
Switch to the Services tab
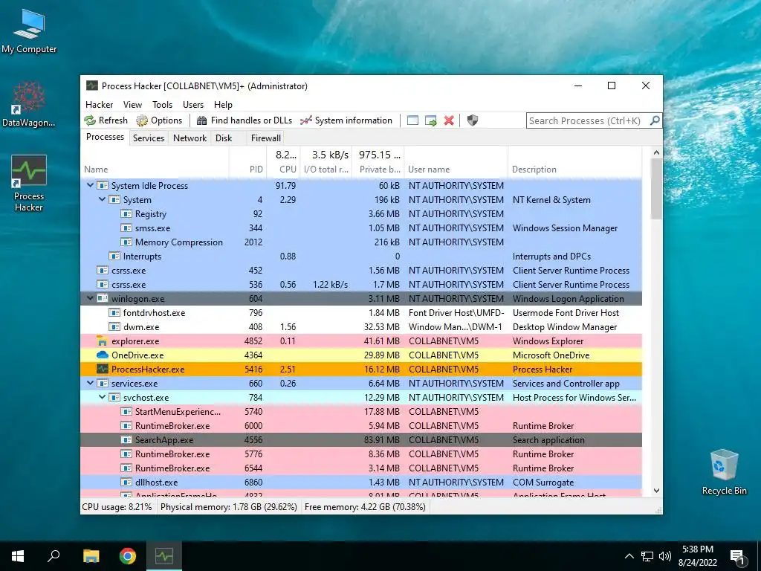pyautogui.click(x=149, y=138)
